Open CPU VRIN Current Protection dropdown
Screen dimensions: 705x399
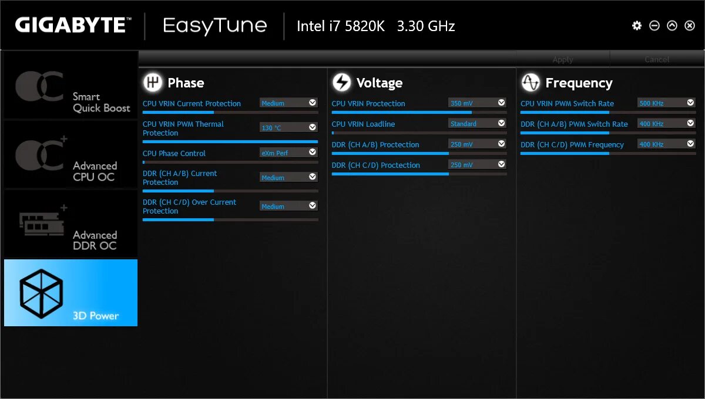pos(288,103)
